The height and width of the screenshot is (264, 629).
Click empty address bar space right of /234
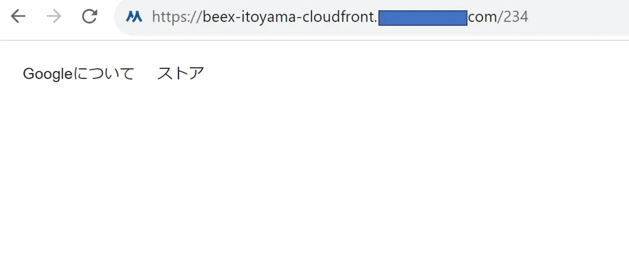(577, 17)
